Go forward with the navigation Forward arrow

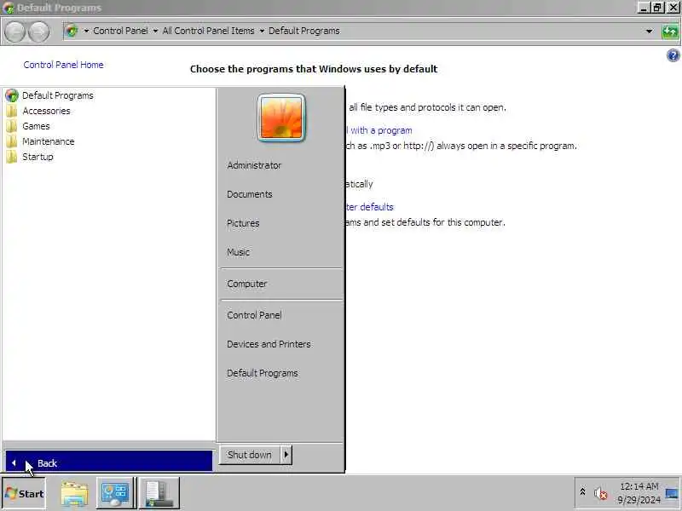tap(38, 32)
